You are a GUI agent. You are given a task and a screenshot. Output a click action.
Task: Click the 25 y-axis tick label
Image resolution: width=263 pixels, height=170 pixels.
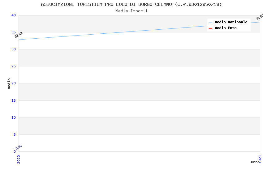click(14, 66)
